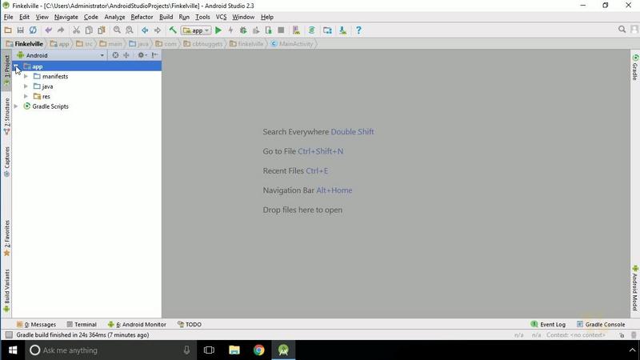Hide the Project panel with hide icon
This screenshot has width=640, height=360.
click(x=154, y=55)
